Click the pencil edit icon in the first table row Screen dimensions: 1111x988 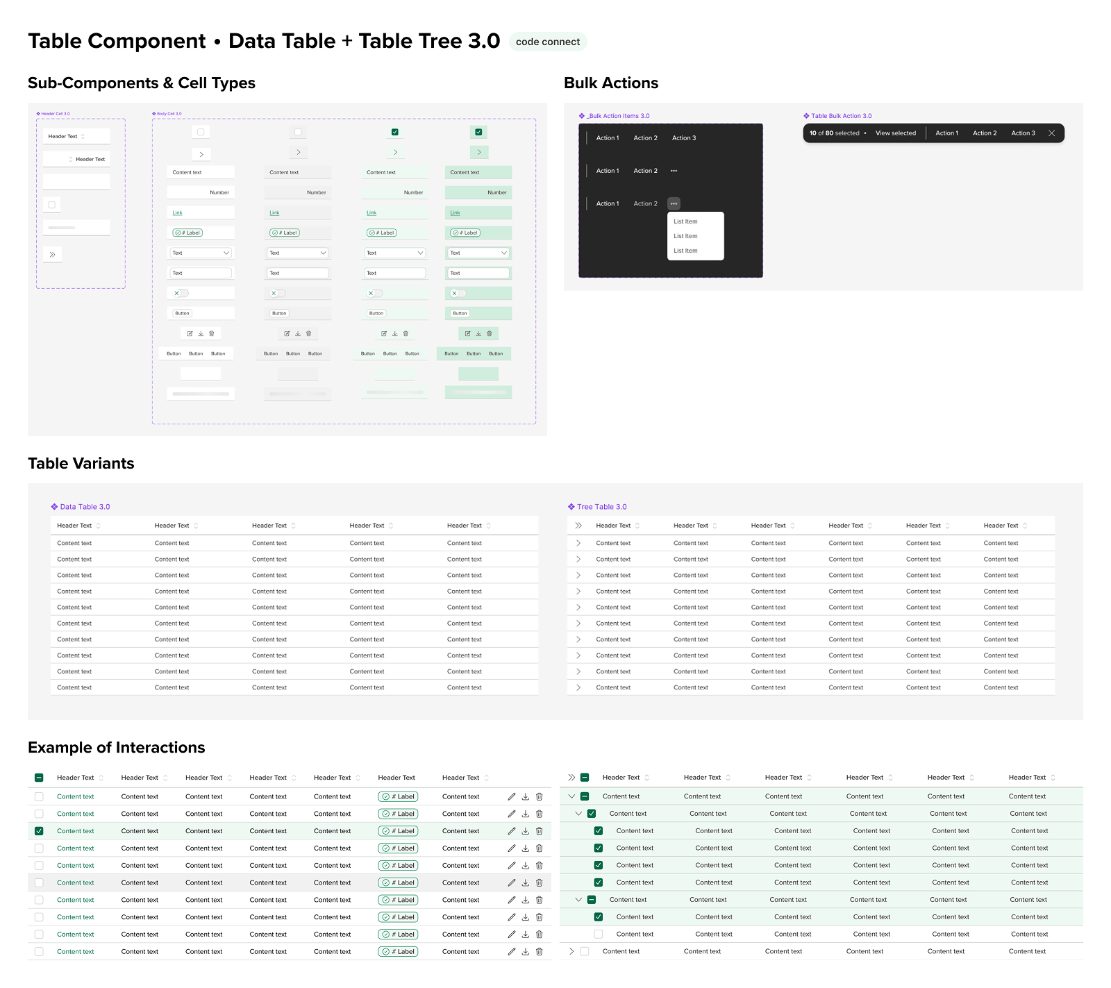[512, 796]
